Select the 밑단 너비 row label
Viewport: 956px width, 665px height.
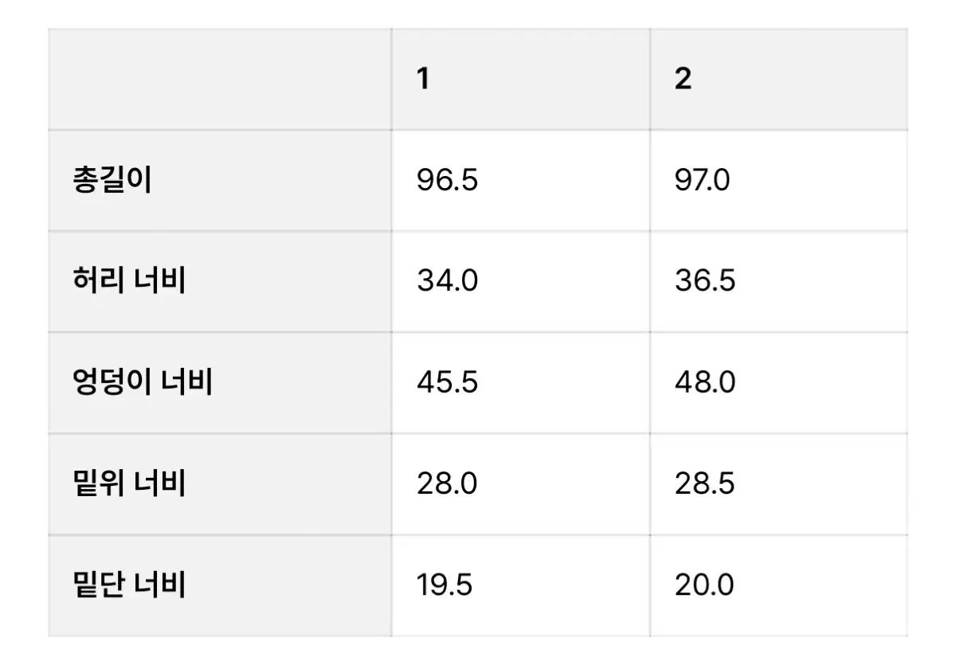click(x=128, y=585)
